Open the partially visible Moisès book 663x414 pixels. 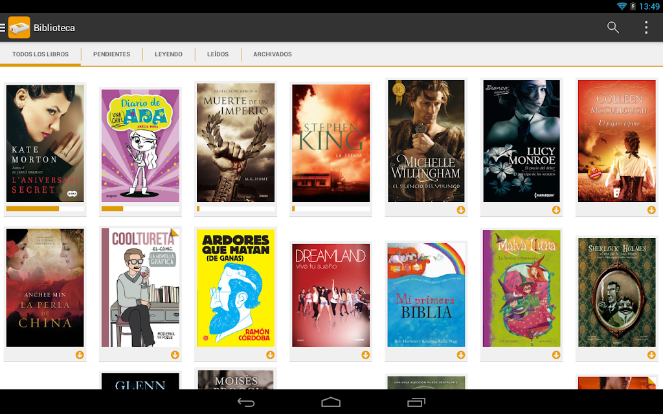point(236,379)
